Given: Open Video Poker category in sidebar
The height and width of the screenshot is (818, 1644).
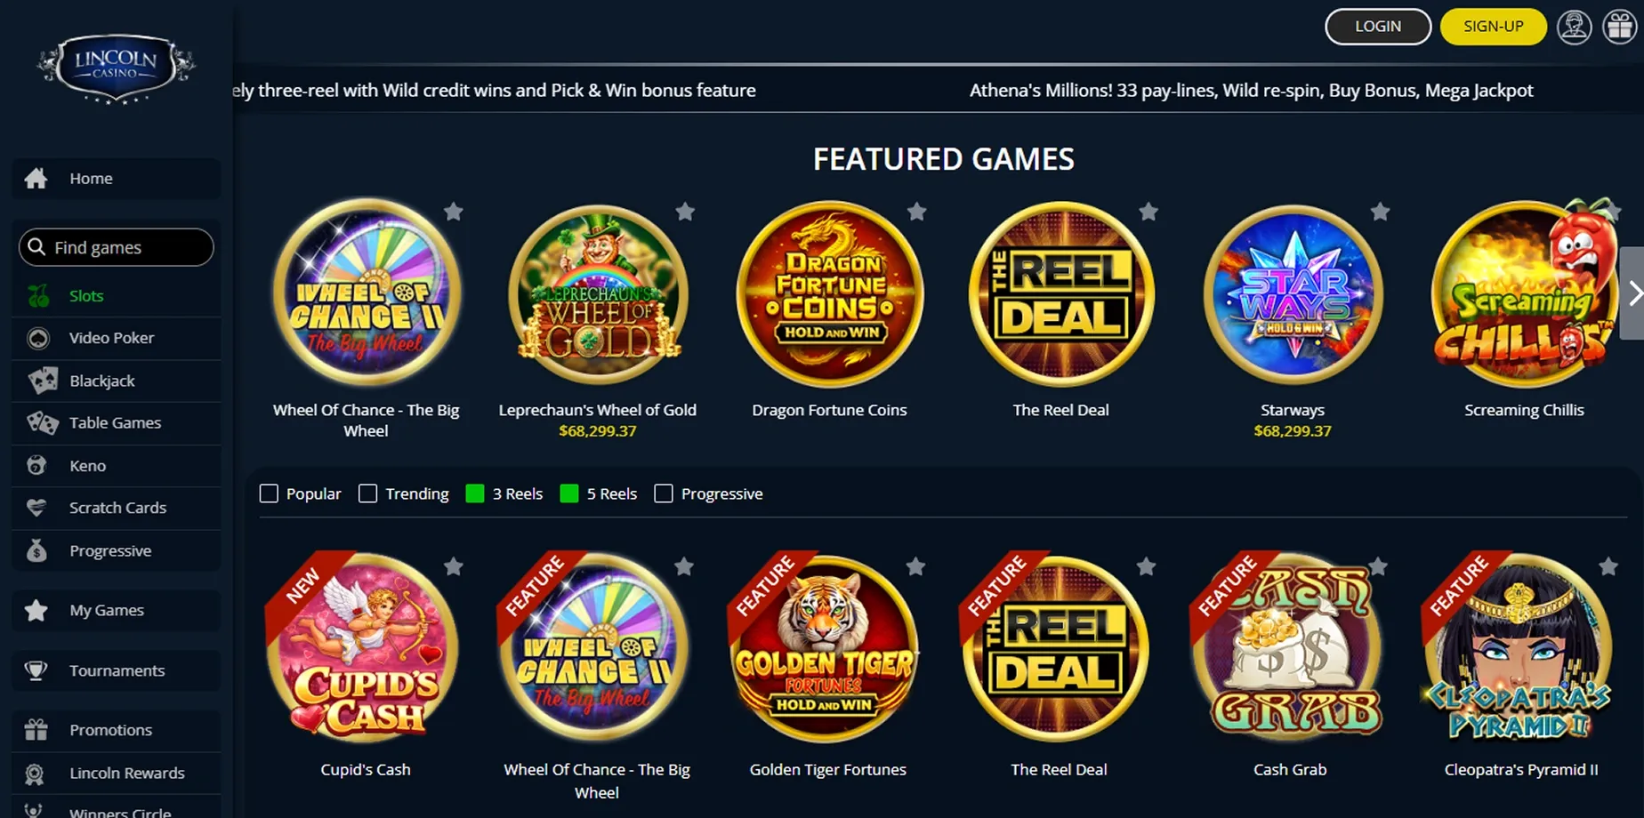Looking at the screenshot, I should [x=117, y=338].
